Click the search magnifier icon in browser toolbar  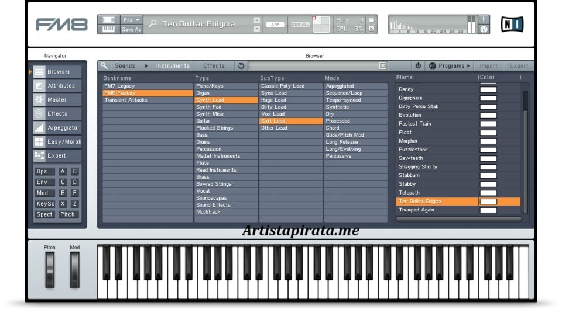[x=104, y=66]
